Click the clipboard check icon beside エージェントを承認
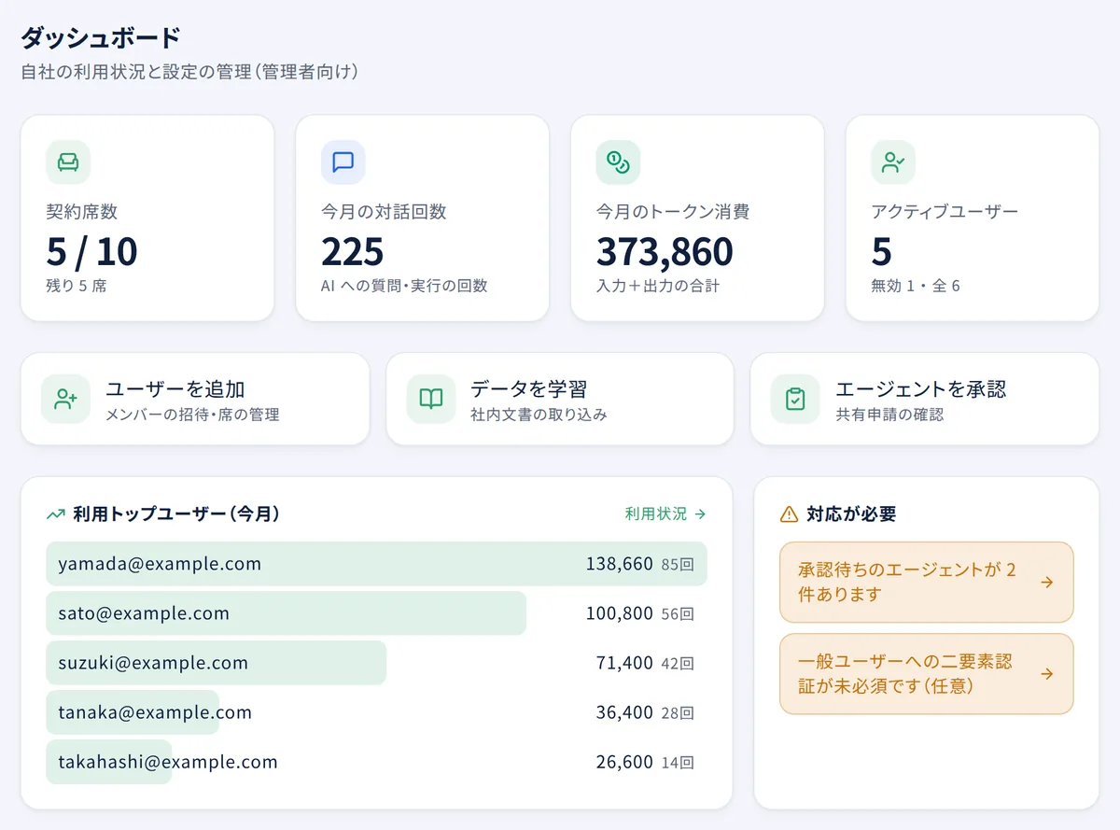1120x830 pixels. (x=795, y=400)
